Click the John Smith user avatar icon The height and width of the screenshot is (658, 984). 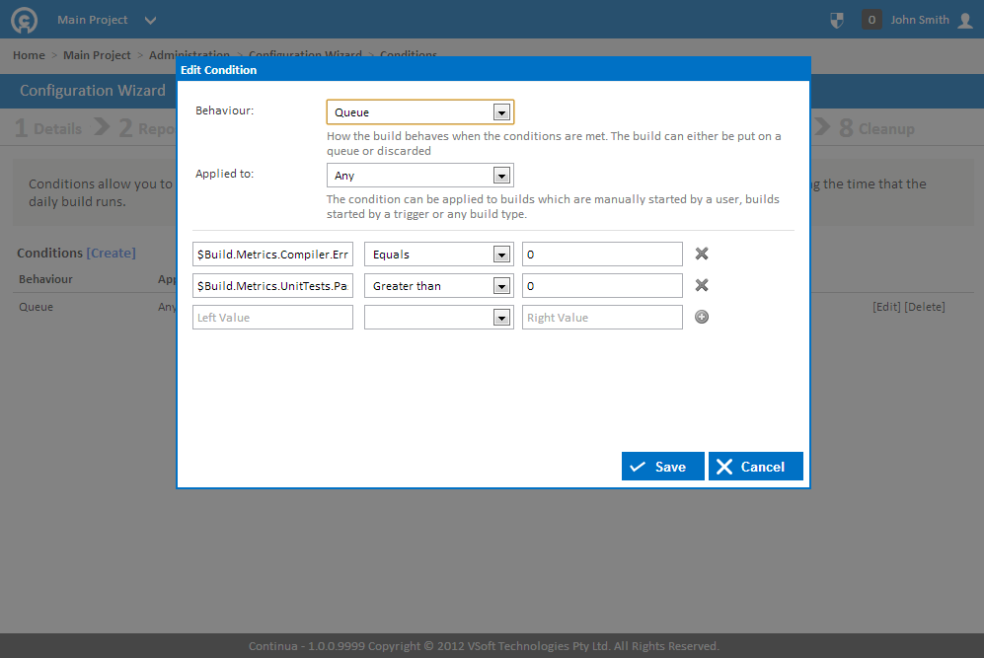(x=965, y=20)
